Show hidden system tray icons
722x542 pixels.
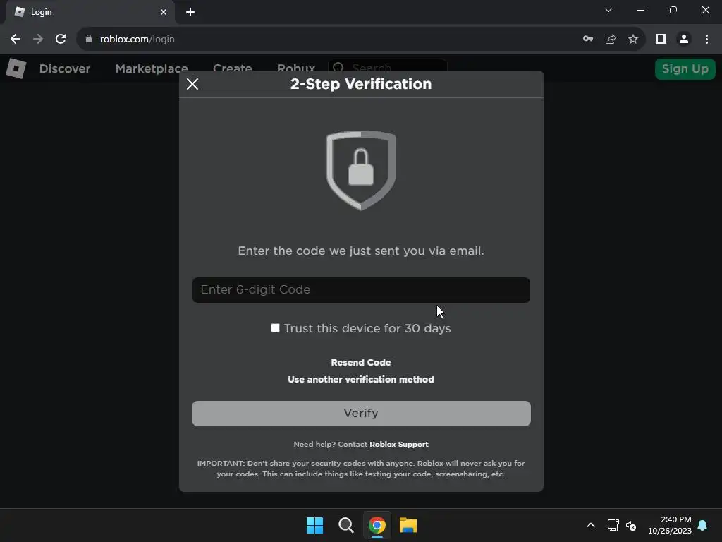591,525
